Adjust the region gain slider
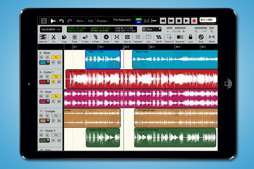254x169 pixels. 176,28
